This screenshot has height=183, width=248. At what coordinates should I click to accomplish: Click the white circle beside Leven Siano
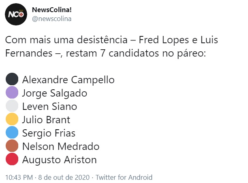(13, 106)
